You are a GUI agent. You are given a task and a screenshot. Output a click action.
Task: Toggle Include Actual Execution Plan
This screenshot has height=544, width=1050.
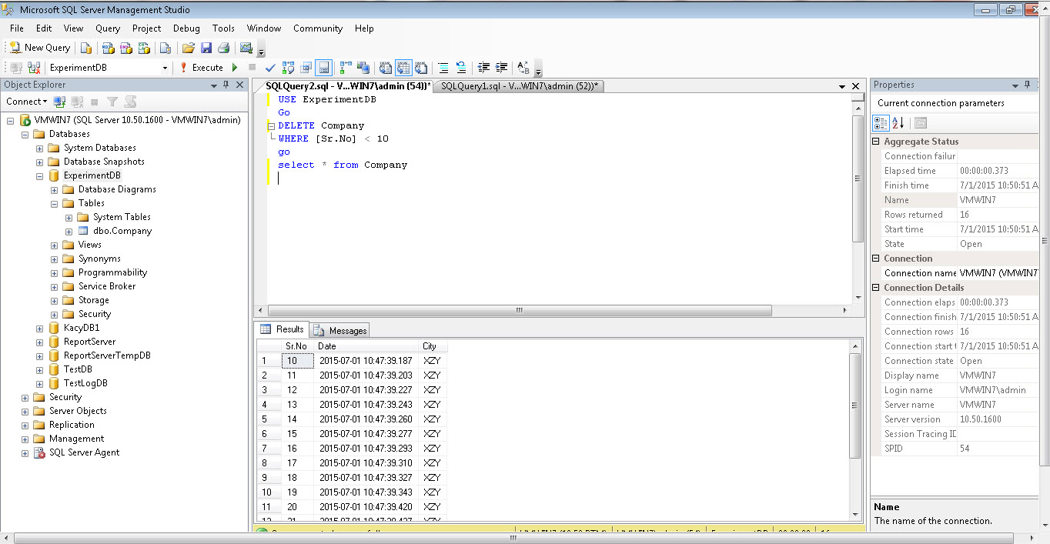[x=344, y=68]
